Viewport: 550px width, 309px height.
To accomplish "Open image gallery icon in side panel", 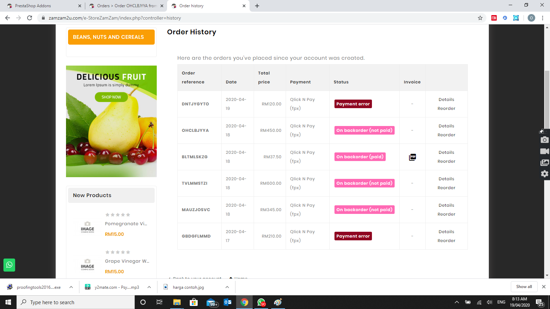I will click(x=544, y=162).
